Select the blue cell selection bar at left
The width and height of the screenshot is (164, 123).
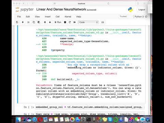[x=18, y=64]
